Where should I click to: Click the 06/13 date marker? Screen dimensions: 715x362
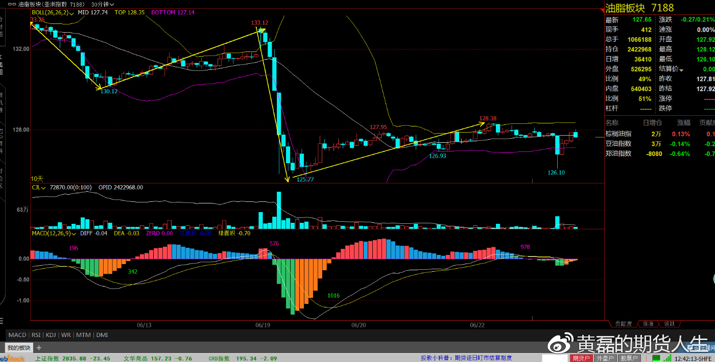pos(144,325)
